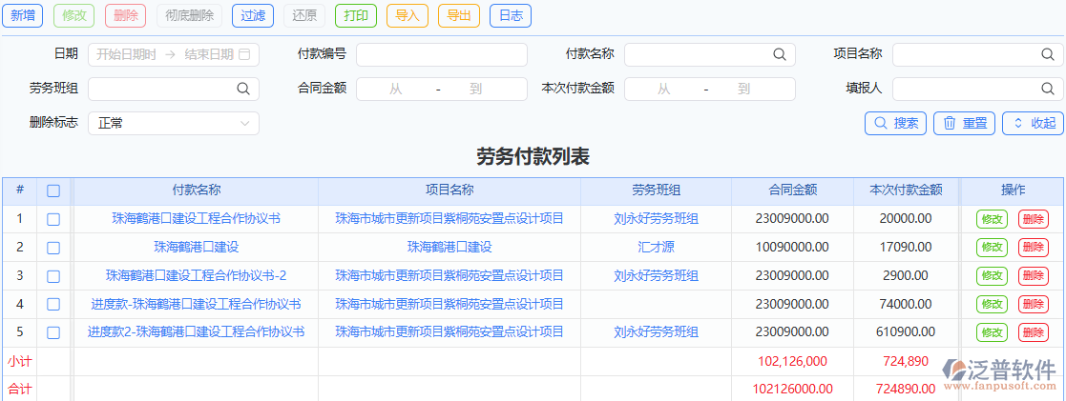Click 删除 in row 5 操作 column
The image size is (1066, 401).
1034,333
